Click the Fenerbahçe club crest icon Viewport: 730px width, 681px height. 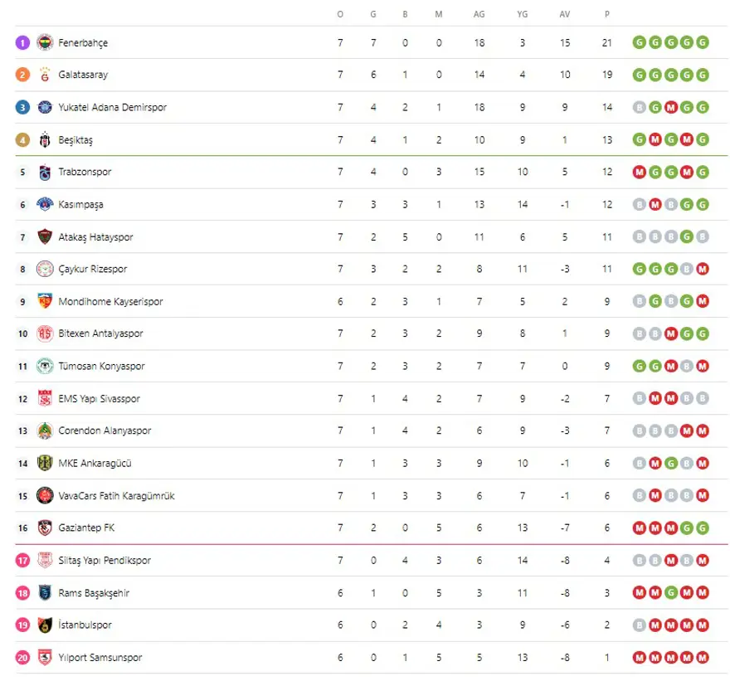click(x=45, y=42)
